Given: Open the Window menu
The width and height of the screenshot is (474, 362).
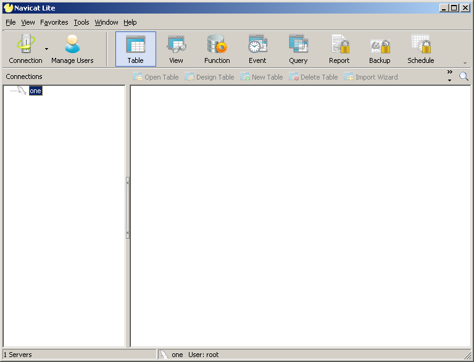Looking at the screenshot, I should coord(106,22).
